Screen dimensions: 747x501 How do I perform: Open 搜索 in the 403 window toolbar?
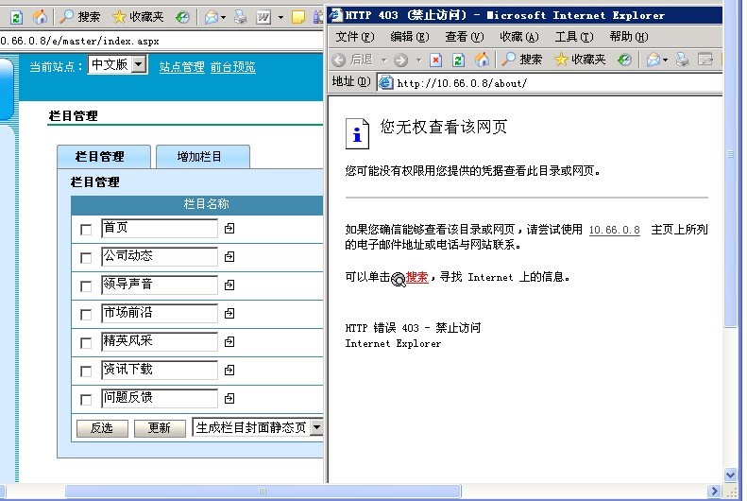522,60
